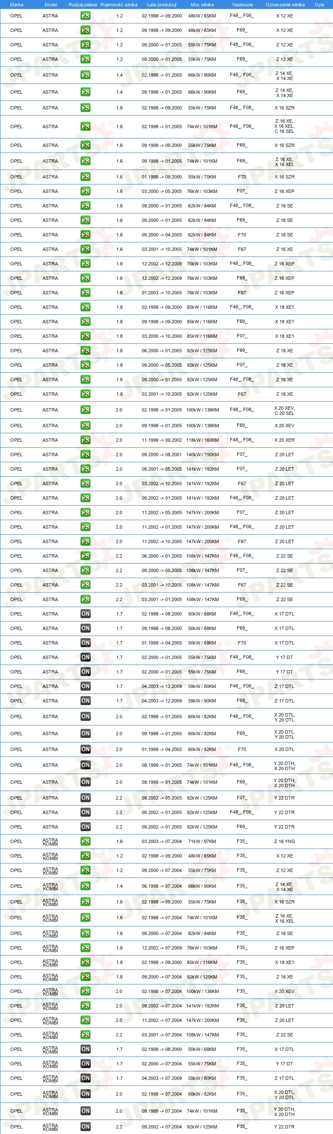Select petrol icon in the C 16 SEL row
Image resolution: width=333 pixels, height=1134 pixels.
point(85,127)
